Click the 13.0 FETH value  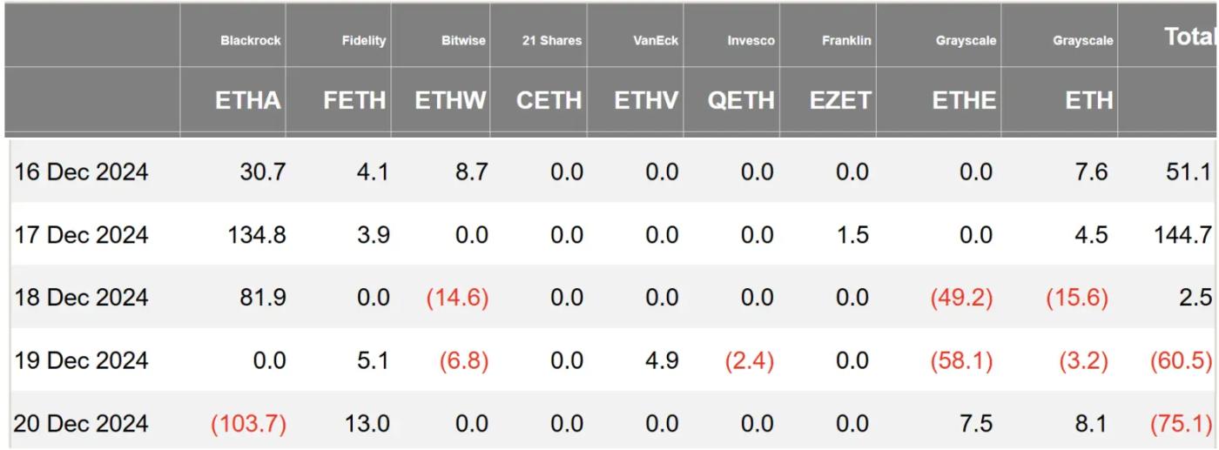(368, 424)
